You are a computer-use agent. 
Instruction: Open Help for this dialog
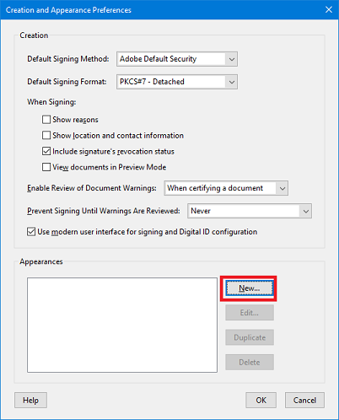tap(30, 400)
